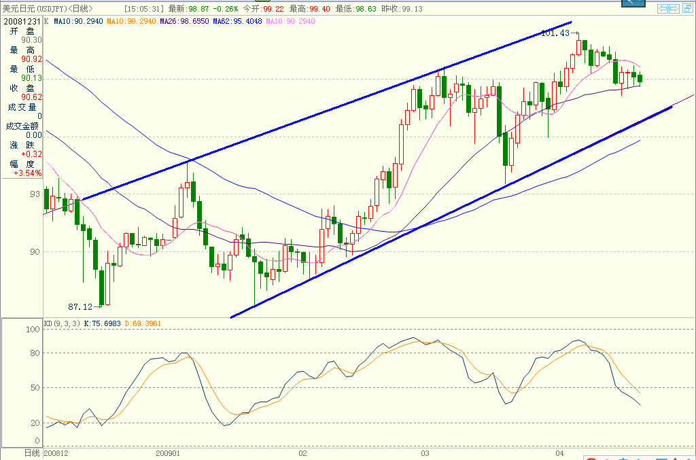Click the 日线 label on time axis
Viewport: 696px width, 460px height.
[32, 453]
